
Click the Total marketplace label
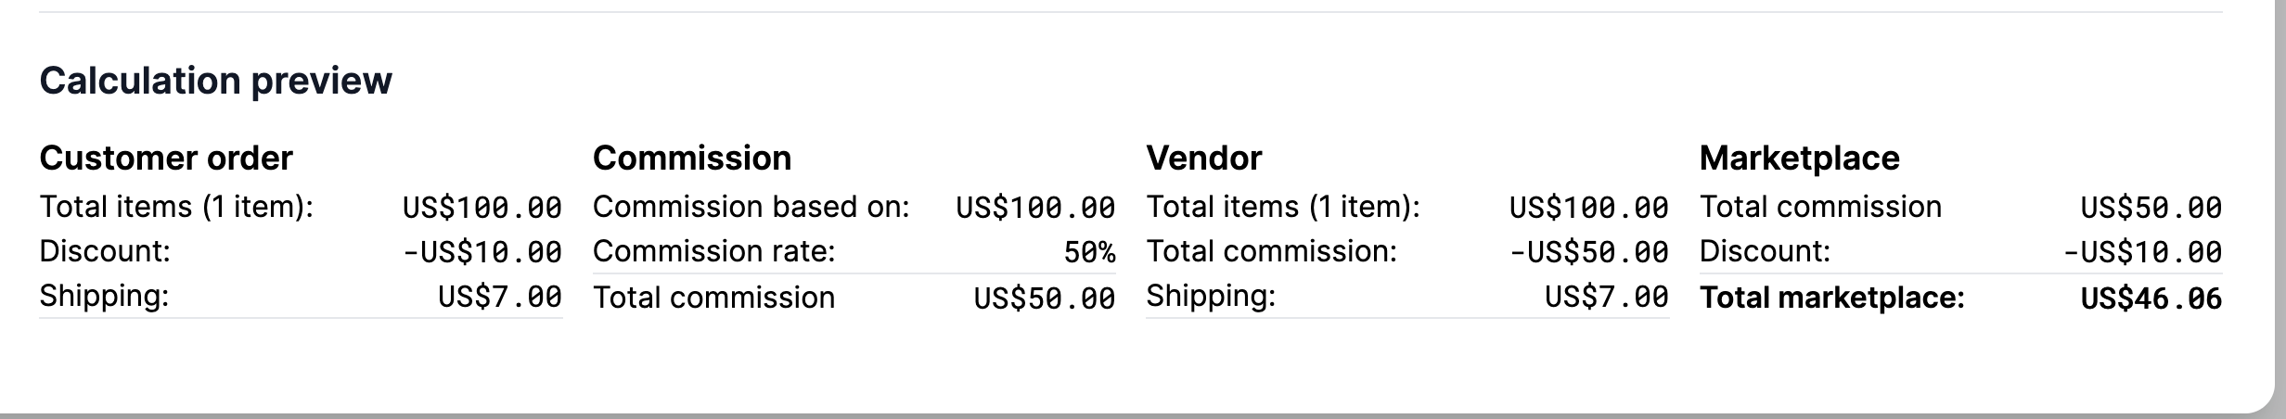[x=1832, y=298]
